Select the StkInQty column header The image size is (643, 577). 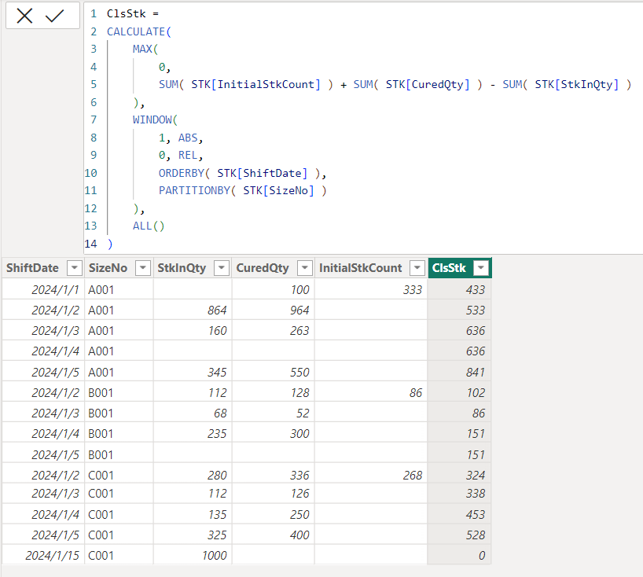tap(182, 268)
